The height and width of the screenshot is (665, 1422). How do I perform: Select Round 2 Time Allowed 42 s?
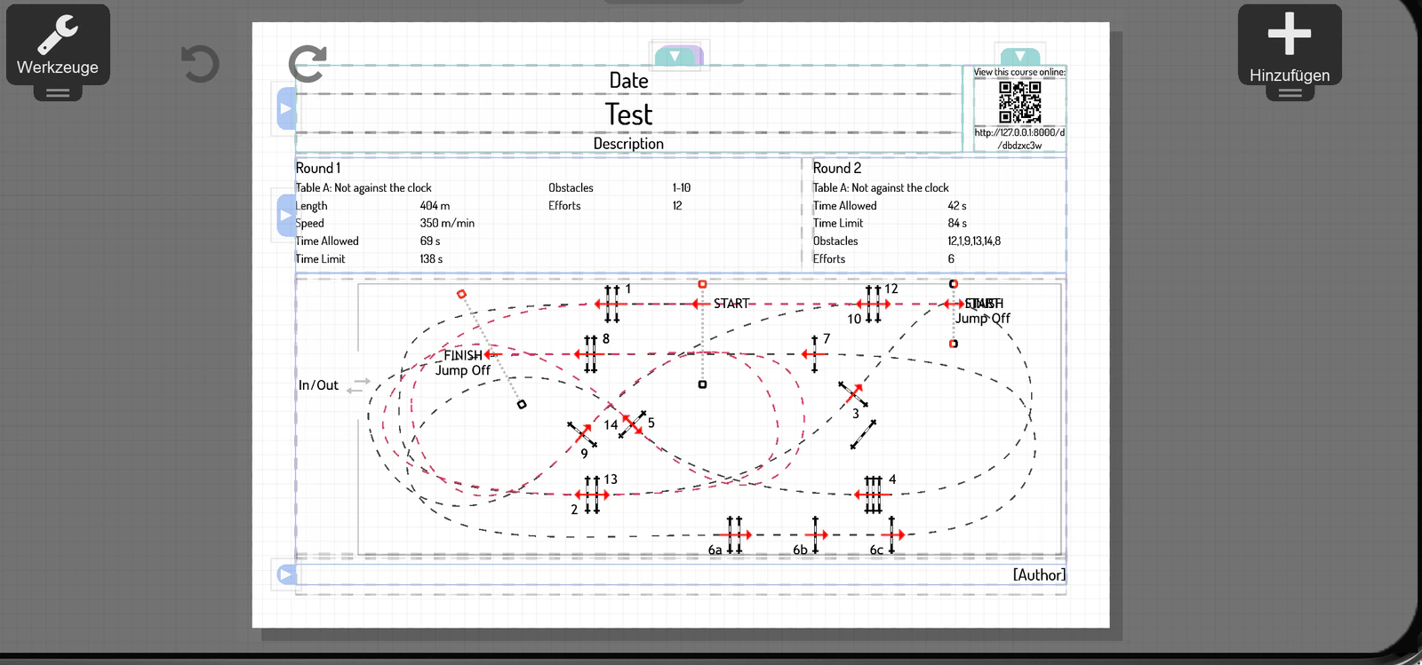point(957,206)
